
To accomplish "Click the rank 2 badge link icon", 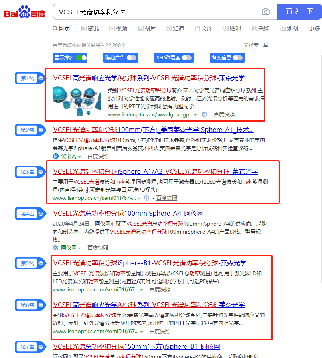I will tap(41, 130).
